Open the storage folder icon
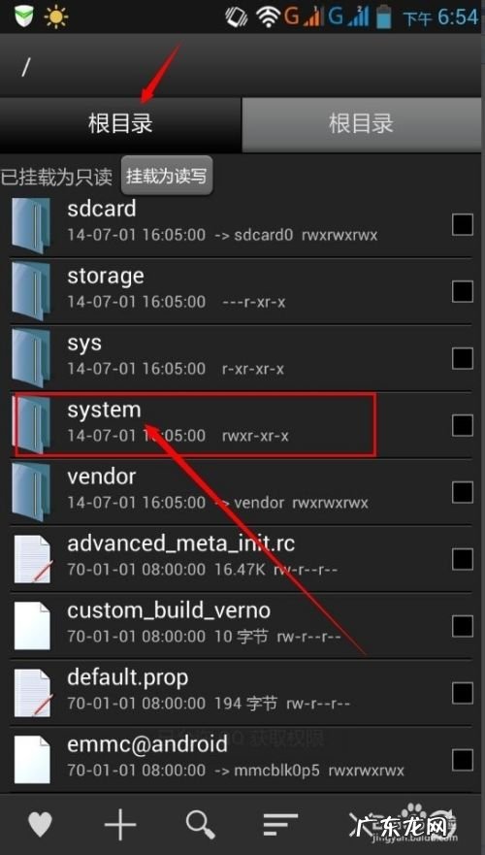This screenshot has width=485, height=855. click(31, 290)
